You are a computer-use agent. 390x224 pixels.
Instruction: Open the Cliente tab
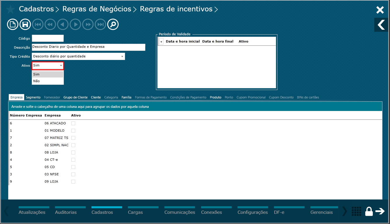tap(96, 97)
